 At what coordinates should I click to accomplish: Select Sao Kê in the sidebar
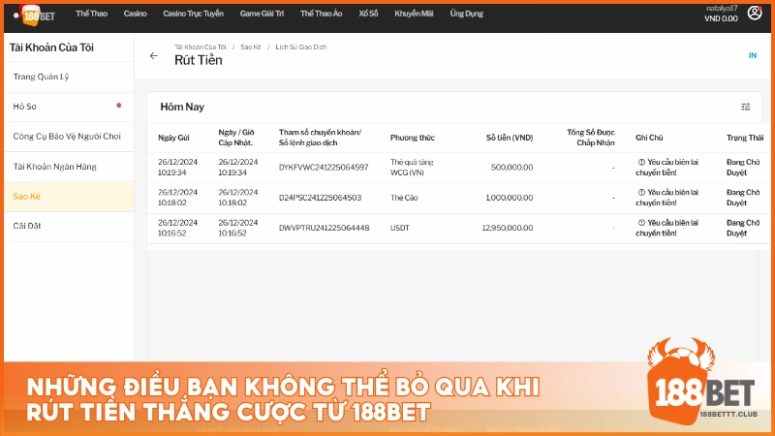(x=69, y=197)
